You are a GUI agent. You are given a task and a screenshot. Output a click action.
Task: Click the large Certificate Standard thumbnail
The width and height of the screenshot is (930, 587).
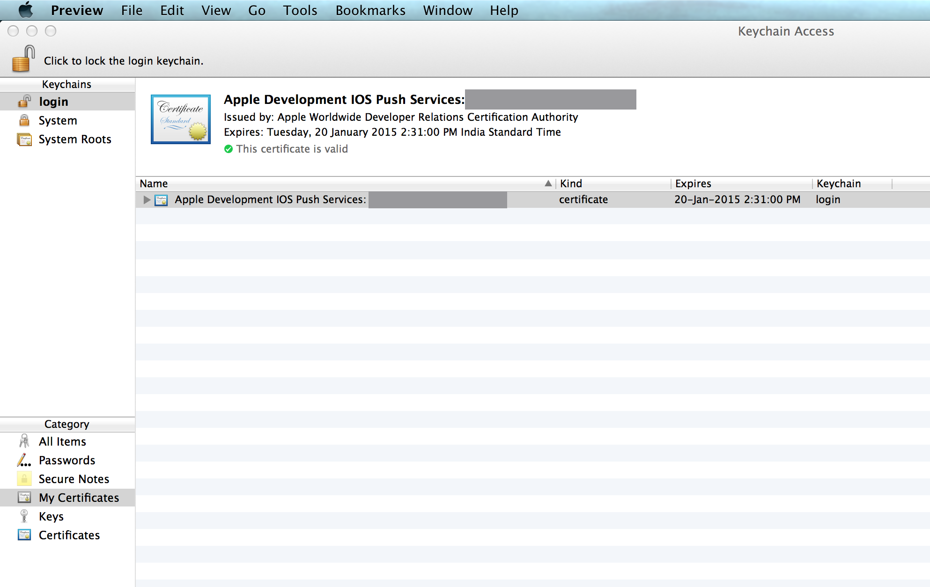(181, 119)
